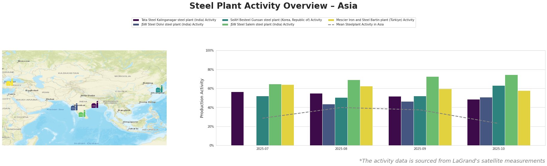Click the yellow factory icon near Istanbul
This screenshot has height=166, width=547.
click(9, 83)
